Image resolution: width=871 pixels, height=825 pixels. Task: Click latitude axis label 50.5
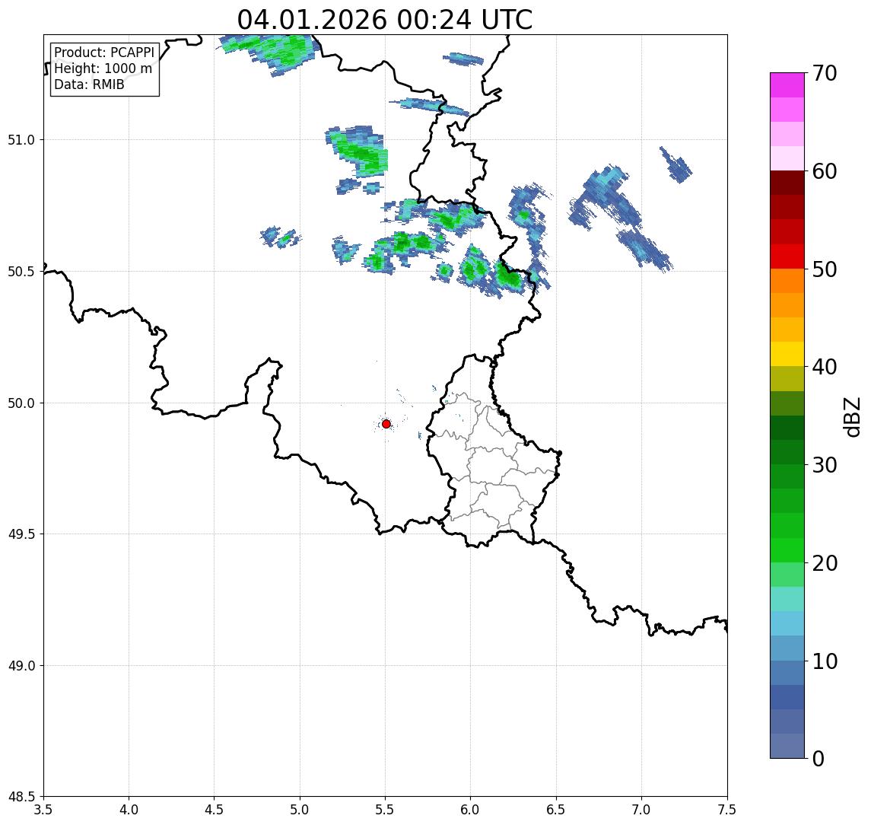click(x=21, y=272)
